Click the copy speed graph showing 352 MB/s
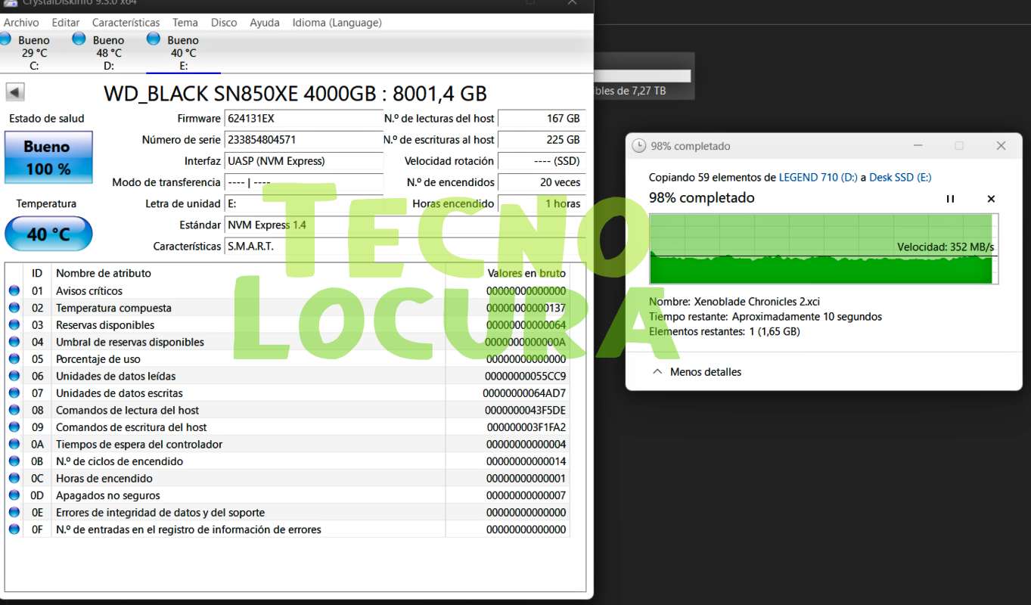The image size is (1031, 605). point(824,249)
